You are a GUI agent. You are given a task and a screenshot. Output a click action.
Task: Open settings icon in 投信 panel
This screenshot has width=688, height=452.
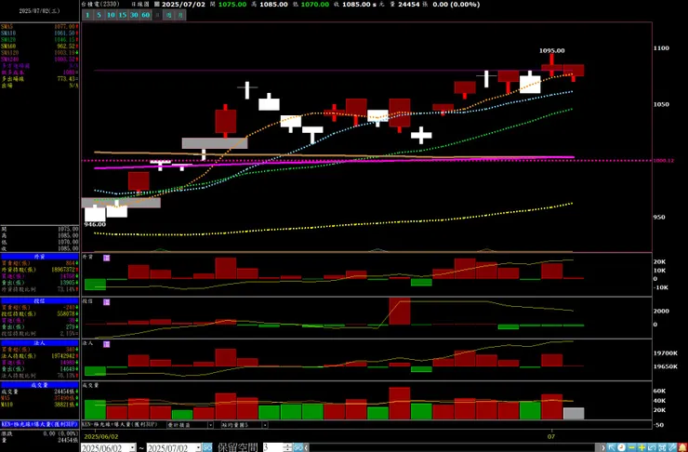point(106,302)
